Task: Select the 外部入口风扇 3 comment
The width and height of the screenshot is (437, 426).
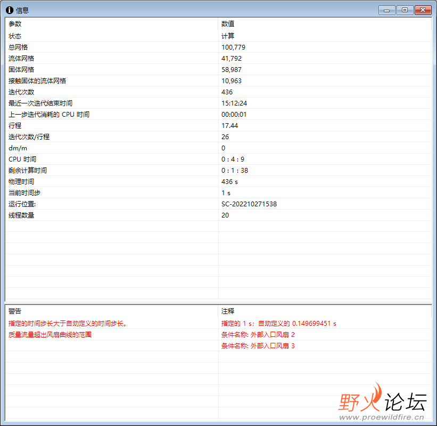Action: [x=258, y=346]
